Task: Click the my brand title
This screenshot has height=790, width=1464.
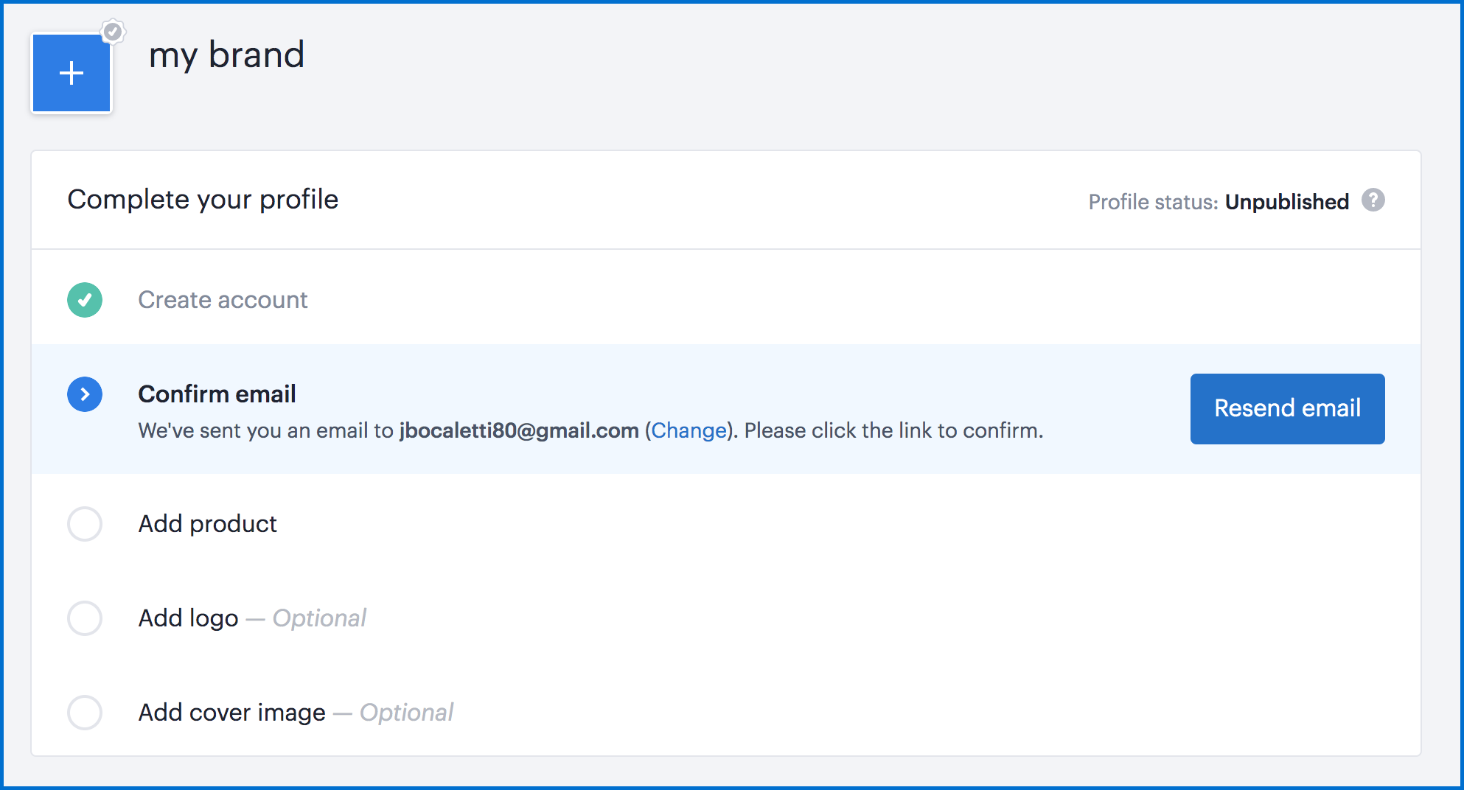Action: point(226,55)
